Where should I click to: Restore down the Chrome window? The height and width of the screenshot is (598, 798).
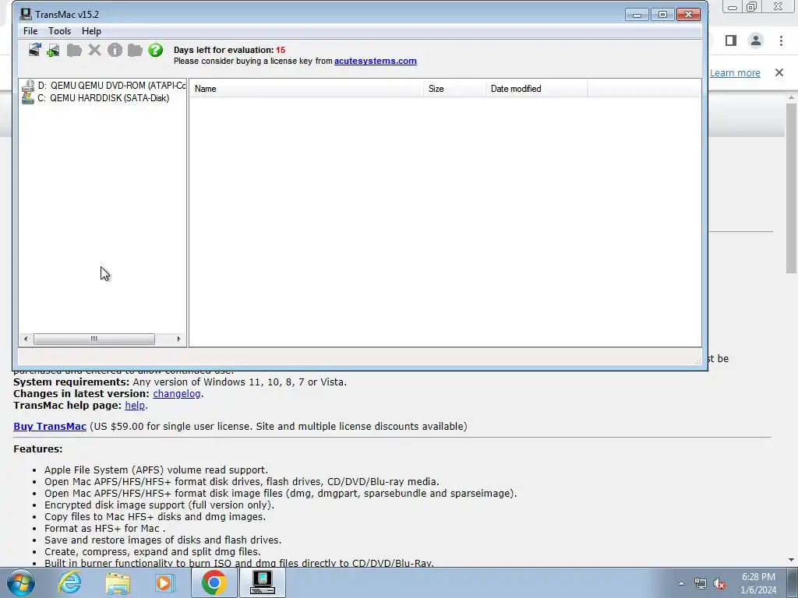[x=752, y=6]
